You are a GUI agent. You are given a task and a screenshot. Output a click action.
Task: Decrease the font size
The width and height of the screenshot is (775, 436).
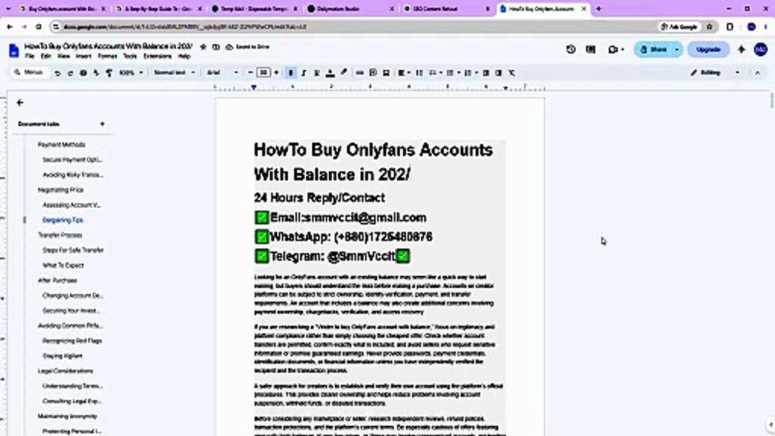click(251, 73)
